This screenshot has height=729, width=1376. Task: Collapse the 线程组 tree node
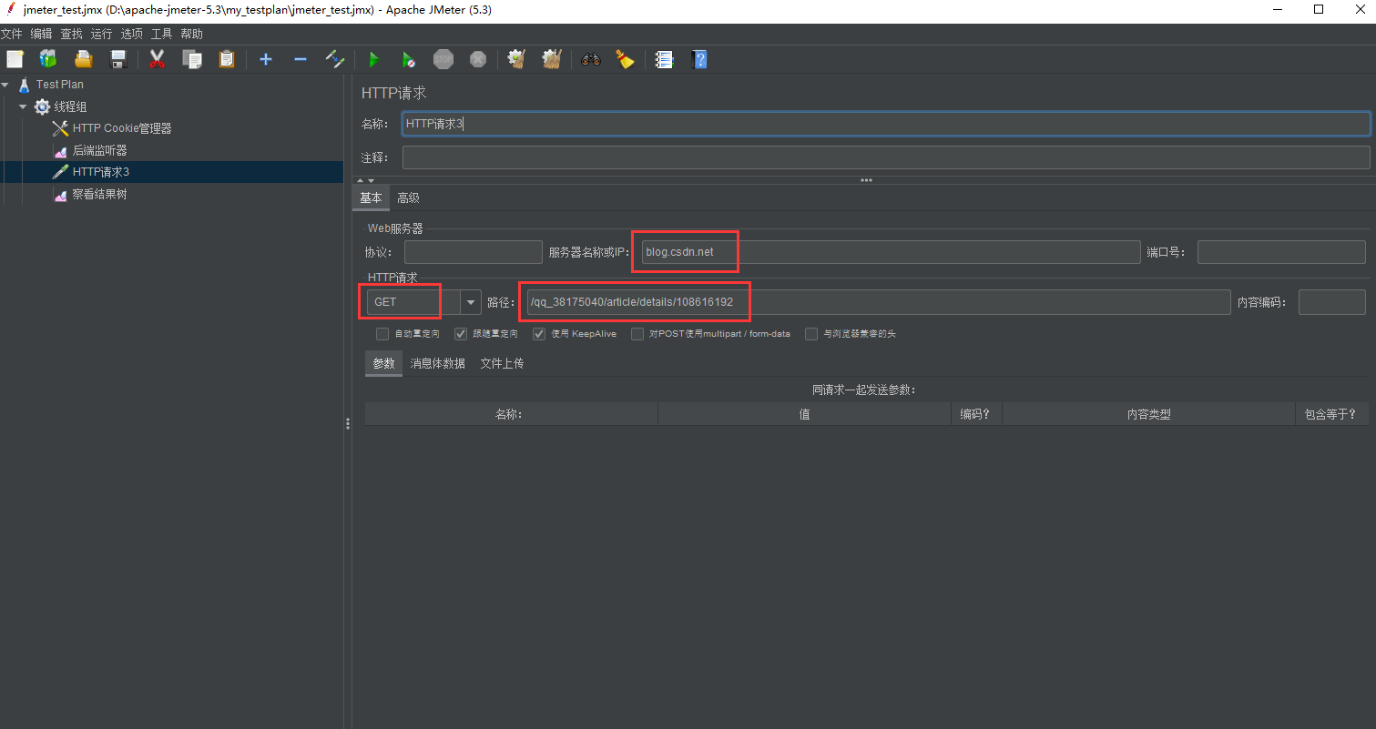tap(23, 106)
